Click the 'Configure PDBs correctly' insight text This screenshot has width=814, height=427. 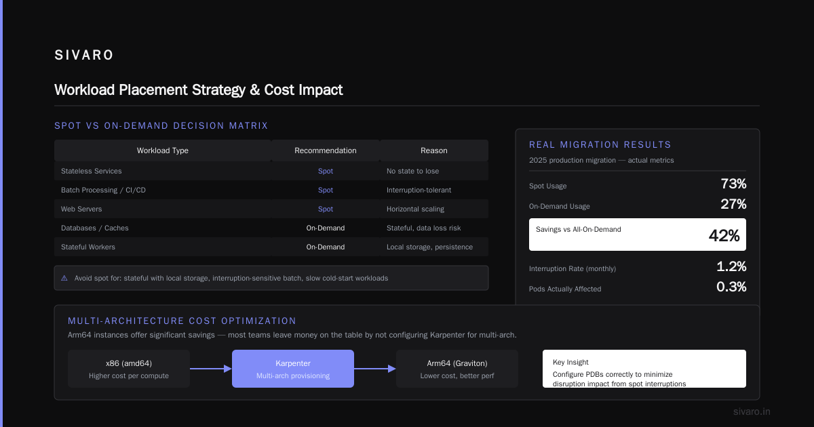619,379
